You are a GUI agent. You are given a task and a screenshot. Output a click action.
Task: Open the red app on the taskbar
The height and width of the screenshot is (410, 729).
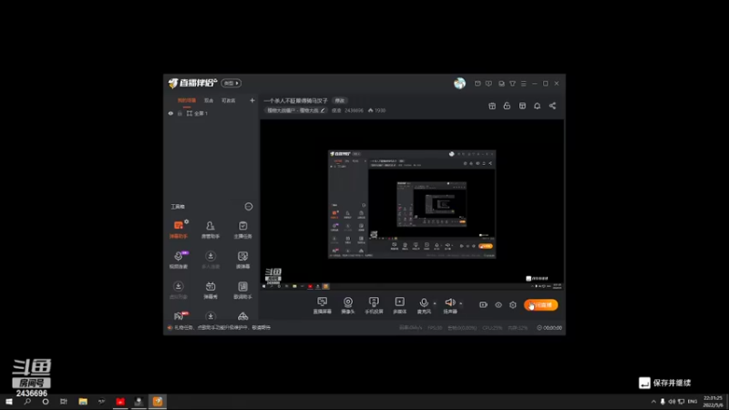120,402
